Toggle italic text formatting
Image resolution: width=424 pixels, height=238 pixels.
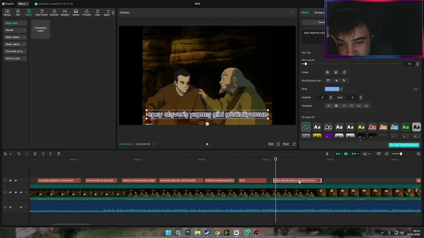point(344,72)
